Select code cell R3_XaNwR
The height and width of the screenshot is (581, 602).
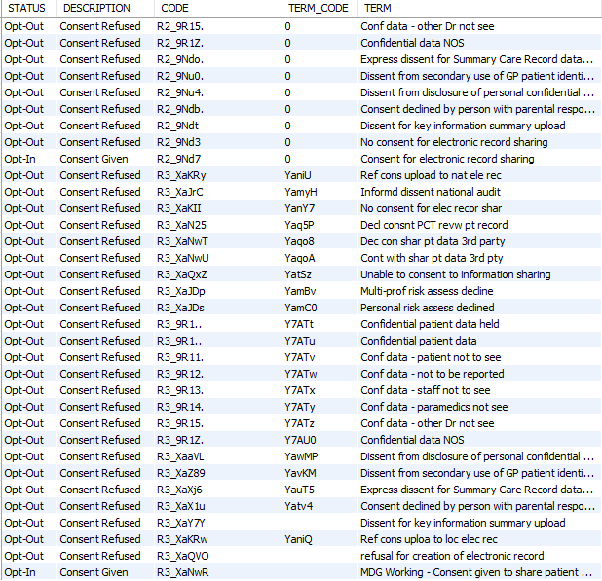(x=182, y=571)
